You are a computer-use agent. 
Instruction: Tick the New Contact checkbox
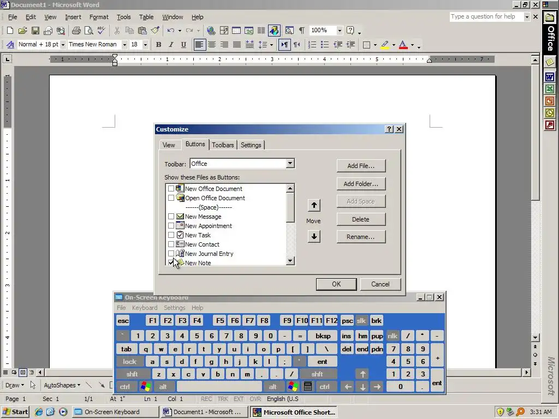tap(171, 244)
